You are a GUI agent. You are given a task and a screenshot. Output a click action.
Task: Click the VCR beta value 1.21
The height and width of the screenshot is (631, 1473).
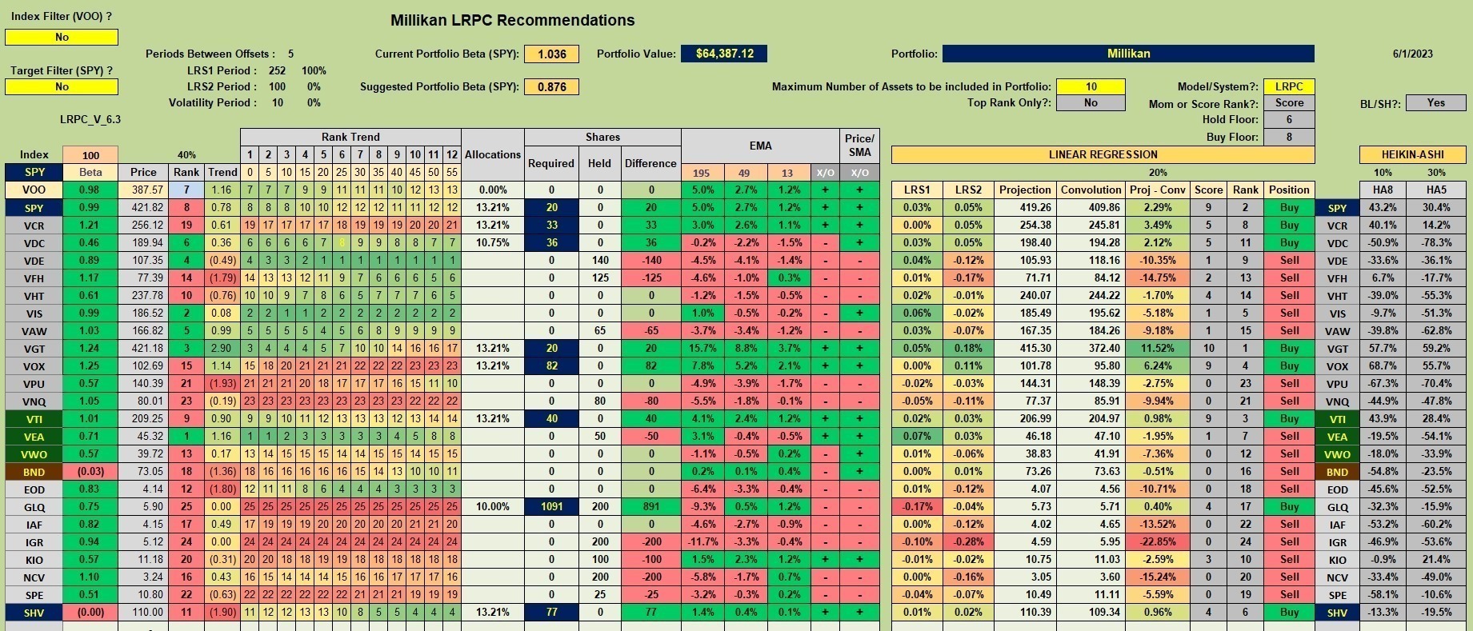point(90,225)
